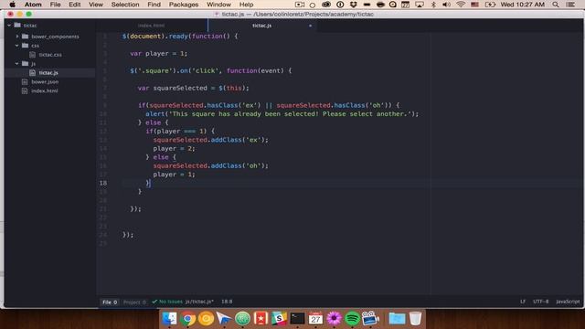
Task: Open the folder stack in the dock
Action: coord(397,319)
